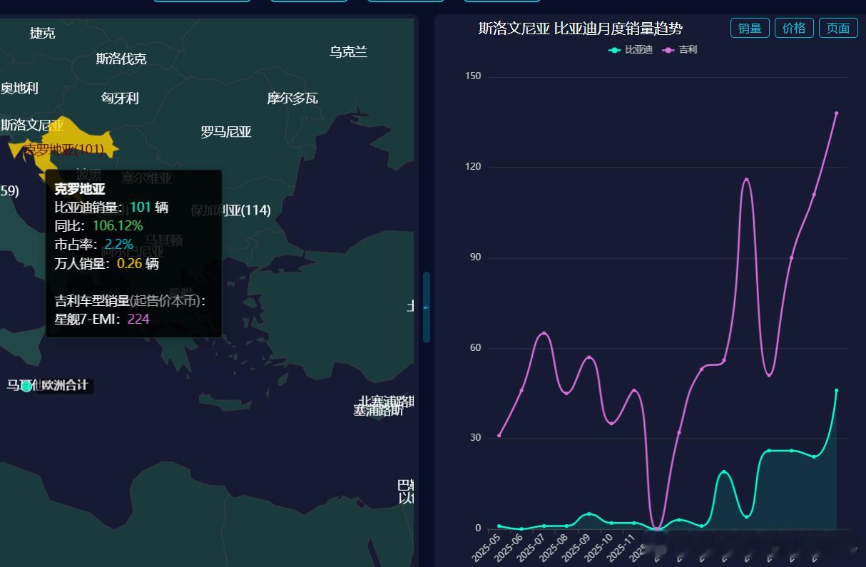Select the 欧洲合计 teal map marker
Image resolution: width=866 pixels, height=567 pixels.
27,386
